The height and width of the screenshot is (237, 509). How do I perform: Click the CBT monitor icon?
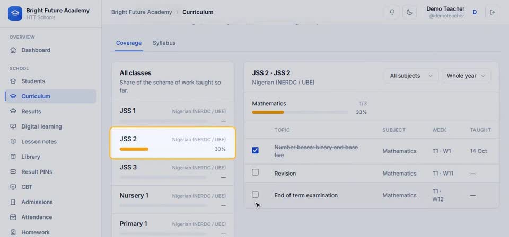tap(13, 187)
